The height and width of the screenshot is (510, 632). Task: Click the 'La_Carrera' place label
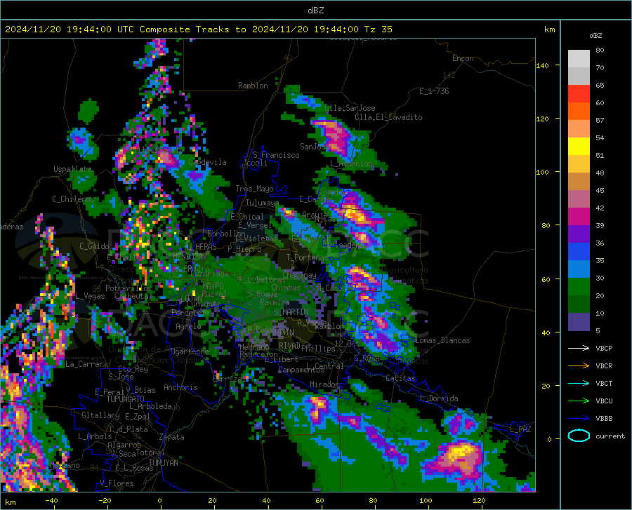pos(86,364)
